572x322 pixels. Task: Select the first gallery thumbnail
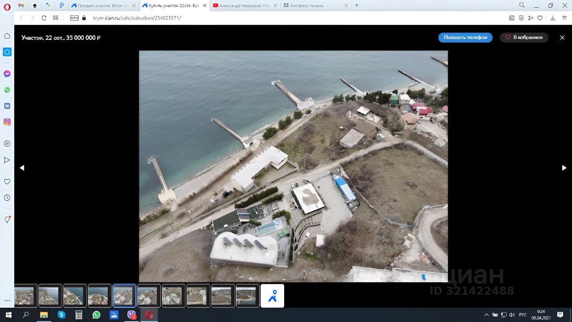pos(25,296)
